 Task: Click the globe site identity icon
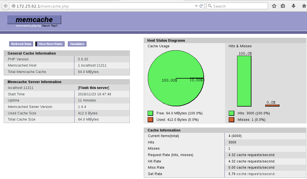pyautogui.click(x=13, y=6)
